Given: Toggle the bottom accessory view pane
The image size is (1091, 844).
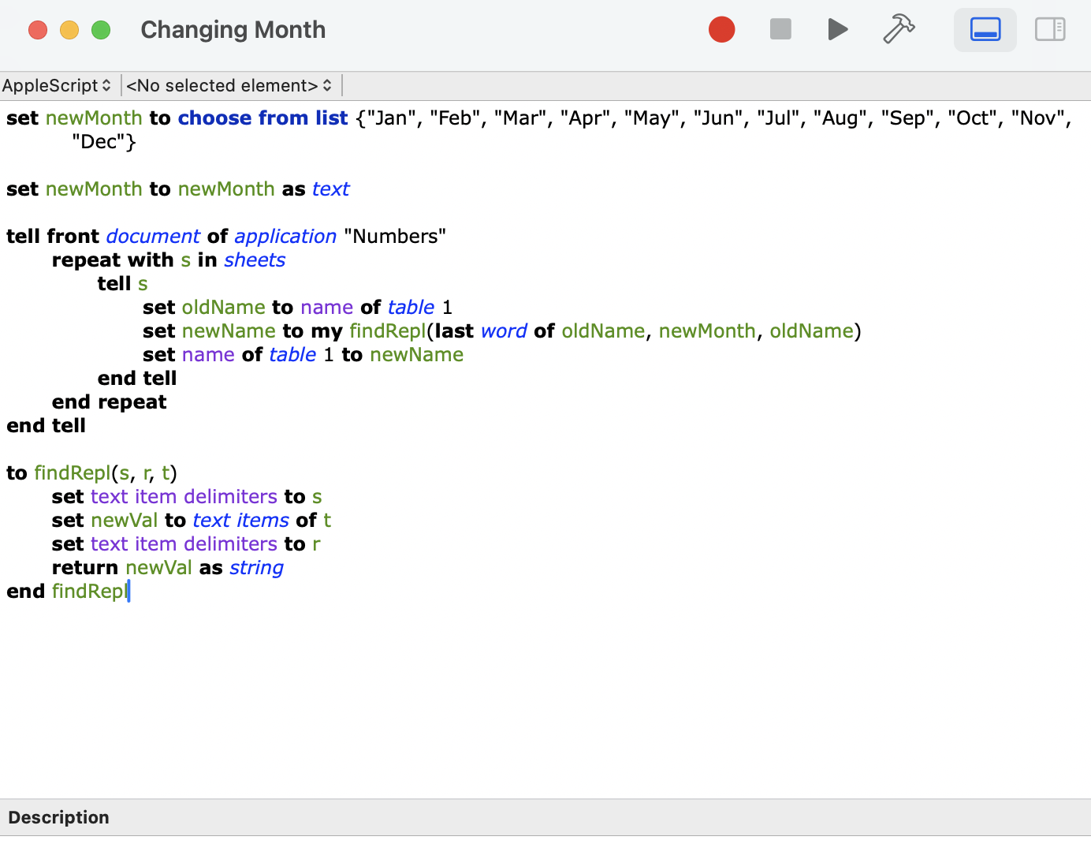Looking at the screenshot, I should pos(985,30).
